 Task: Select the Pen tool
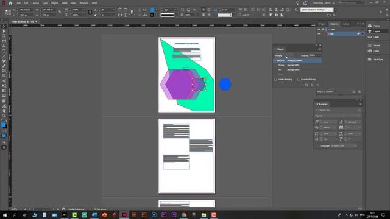[4, 61]
